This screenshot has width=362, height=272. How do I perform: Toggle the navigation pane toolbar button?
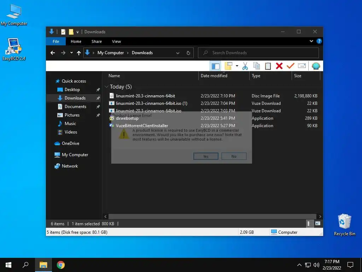coord(215,66)
